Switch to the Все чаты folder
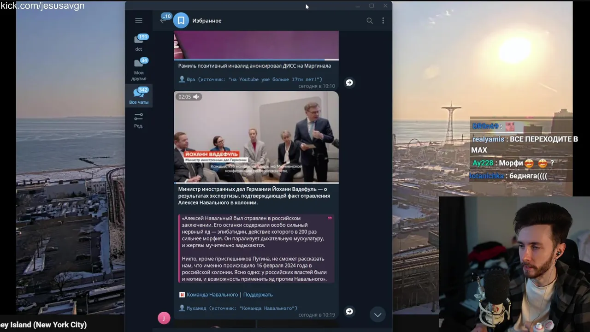Viewport: 590px width, 332px height. pos(139,96)
